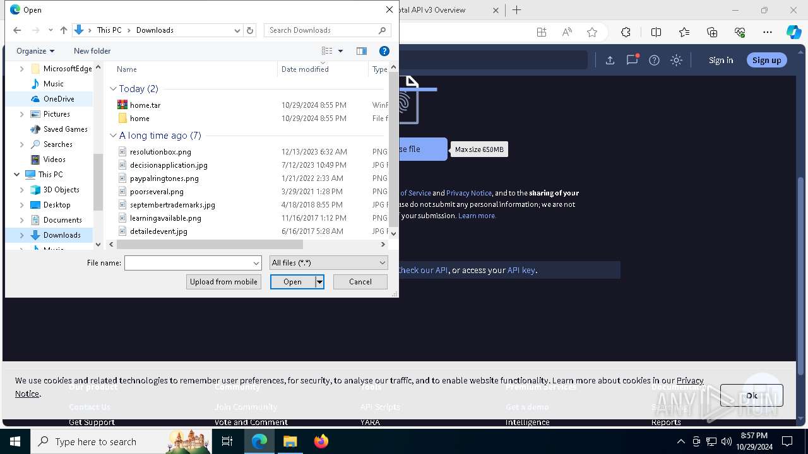Select decisionapplication.jpg file
This screenshot has width=808, height=454.
pos(169,165)
